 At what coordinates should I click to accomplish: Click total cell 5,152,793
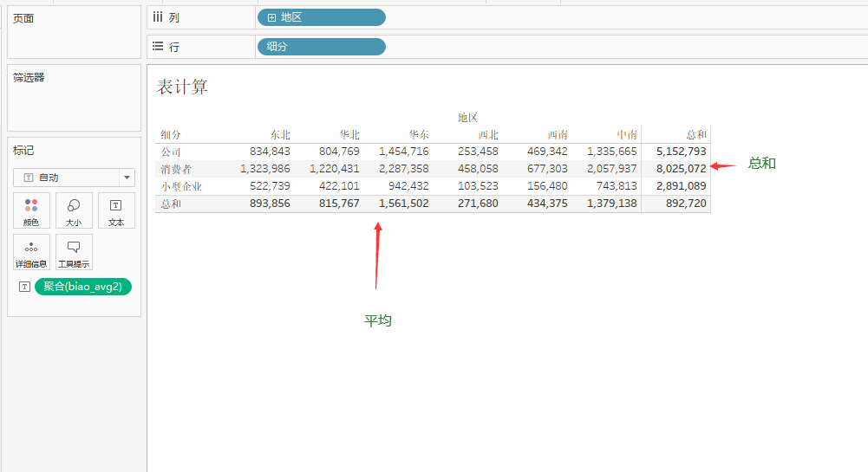click(682, 152)
